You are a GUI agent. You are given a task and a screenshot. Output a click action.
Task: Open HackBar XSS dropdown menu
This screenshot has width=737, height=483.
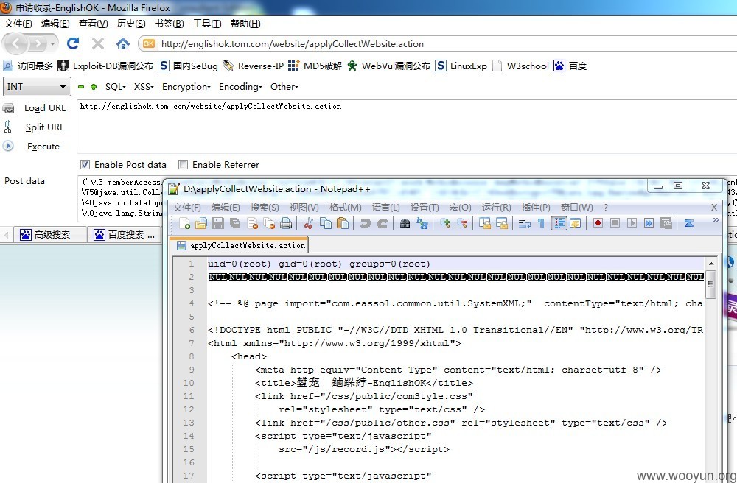coord(144,87)
